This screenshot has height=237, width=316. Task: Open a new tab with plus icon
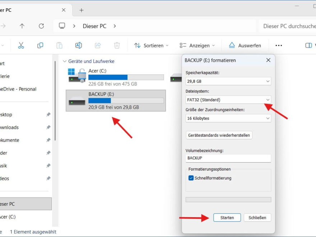(82, 10)
